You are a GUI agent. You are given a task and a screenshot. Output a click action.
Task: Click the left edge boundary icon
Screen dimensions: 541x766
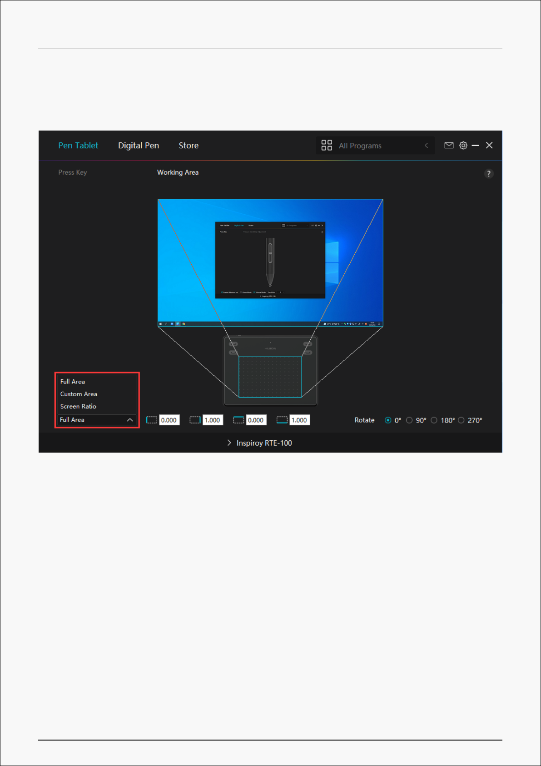point(151,420)
